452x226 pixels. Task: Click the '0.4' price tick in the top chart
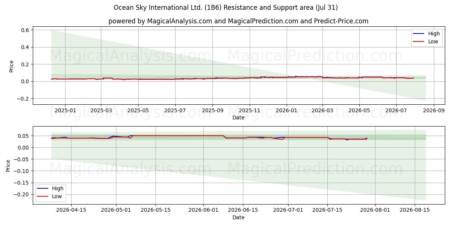[x=26, y=47]
